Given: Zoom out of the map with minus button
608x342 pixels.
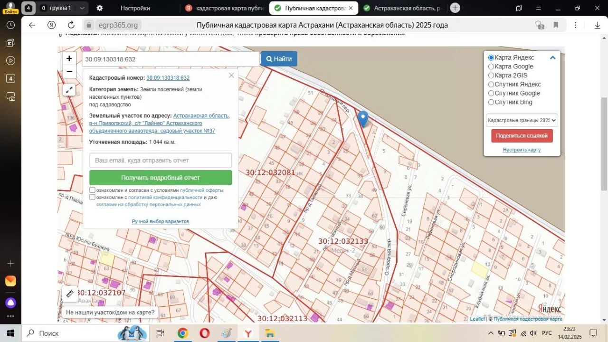Looking at the screenshot, I should (69, 72).
